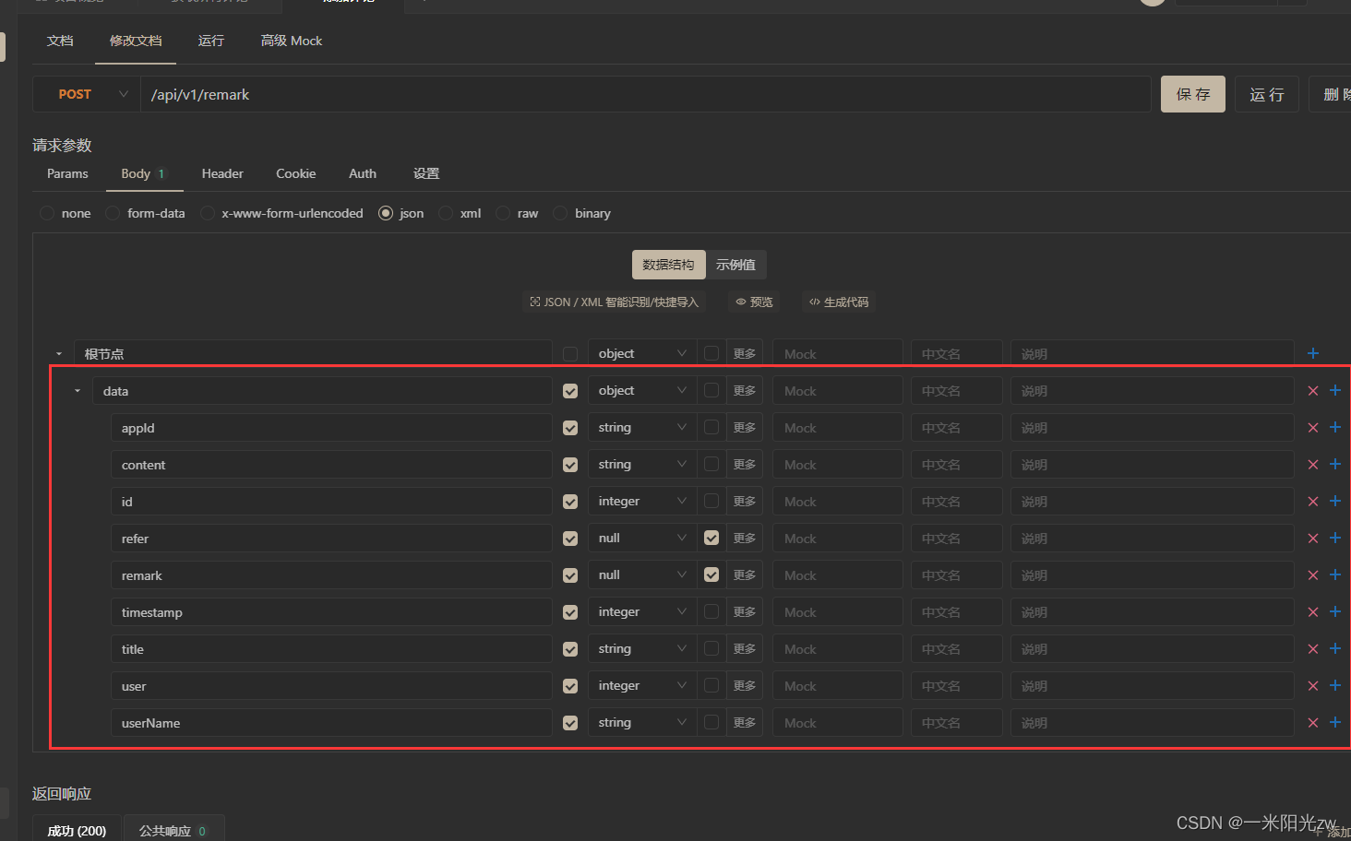Screen dimensions: 1351x841
Task: Add a field after userName
Action: pyautogui.click(x=1335, y=723)
